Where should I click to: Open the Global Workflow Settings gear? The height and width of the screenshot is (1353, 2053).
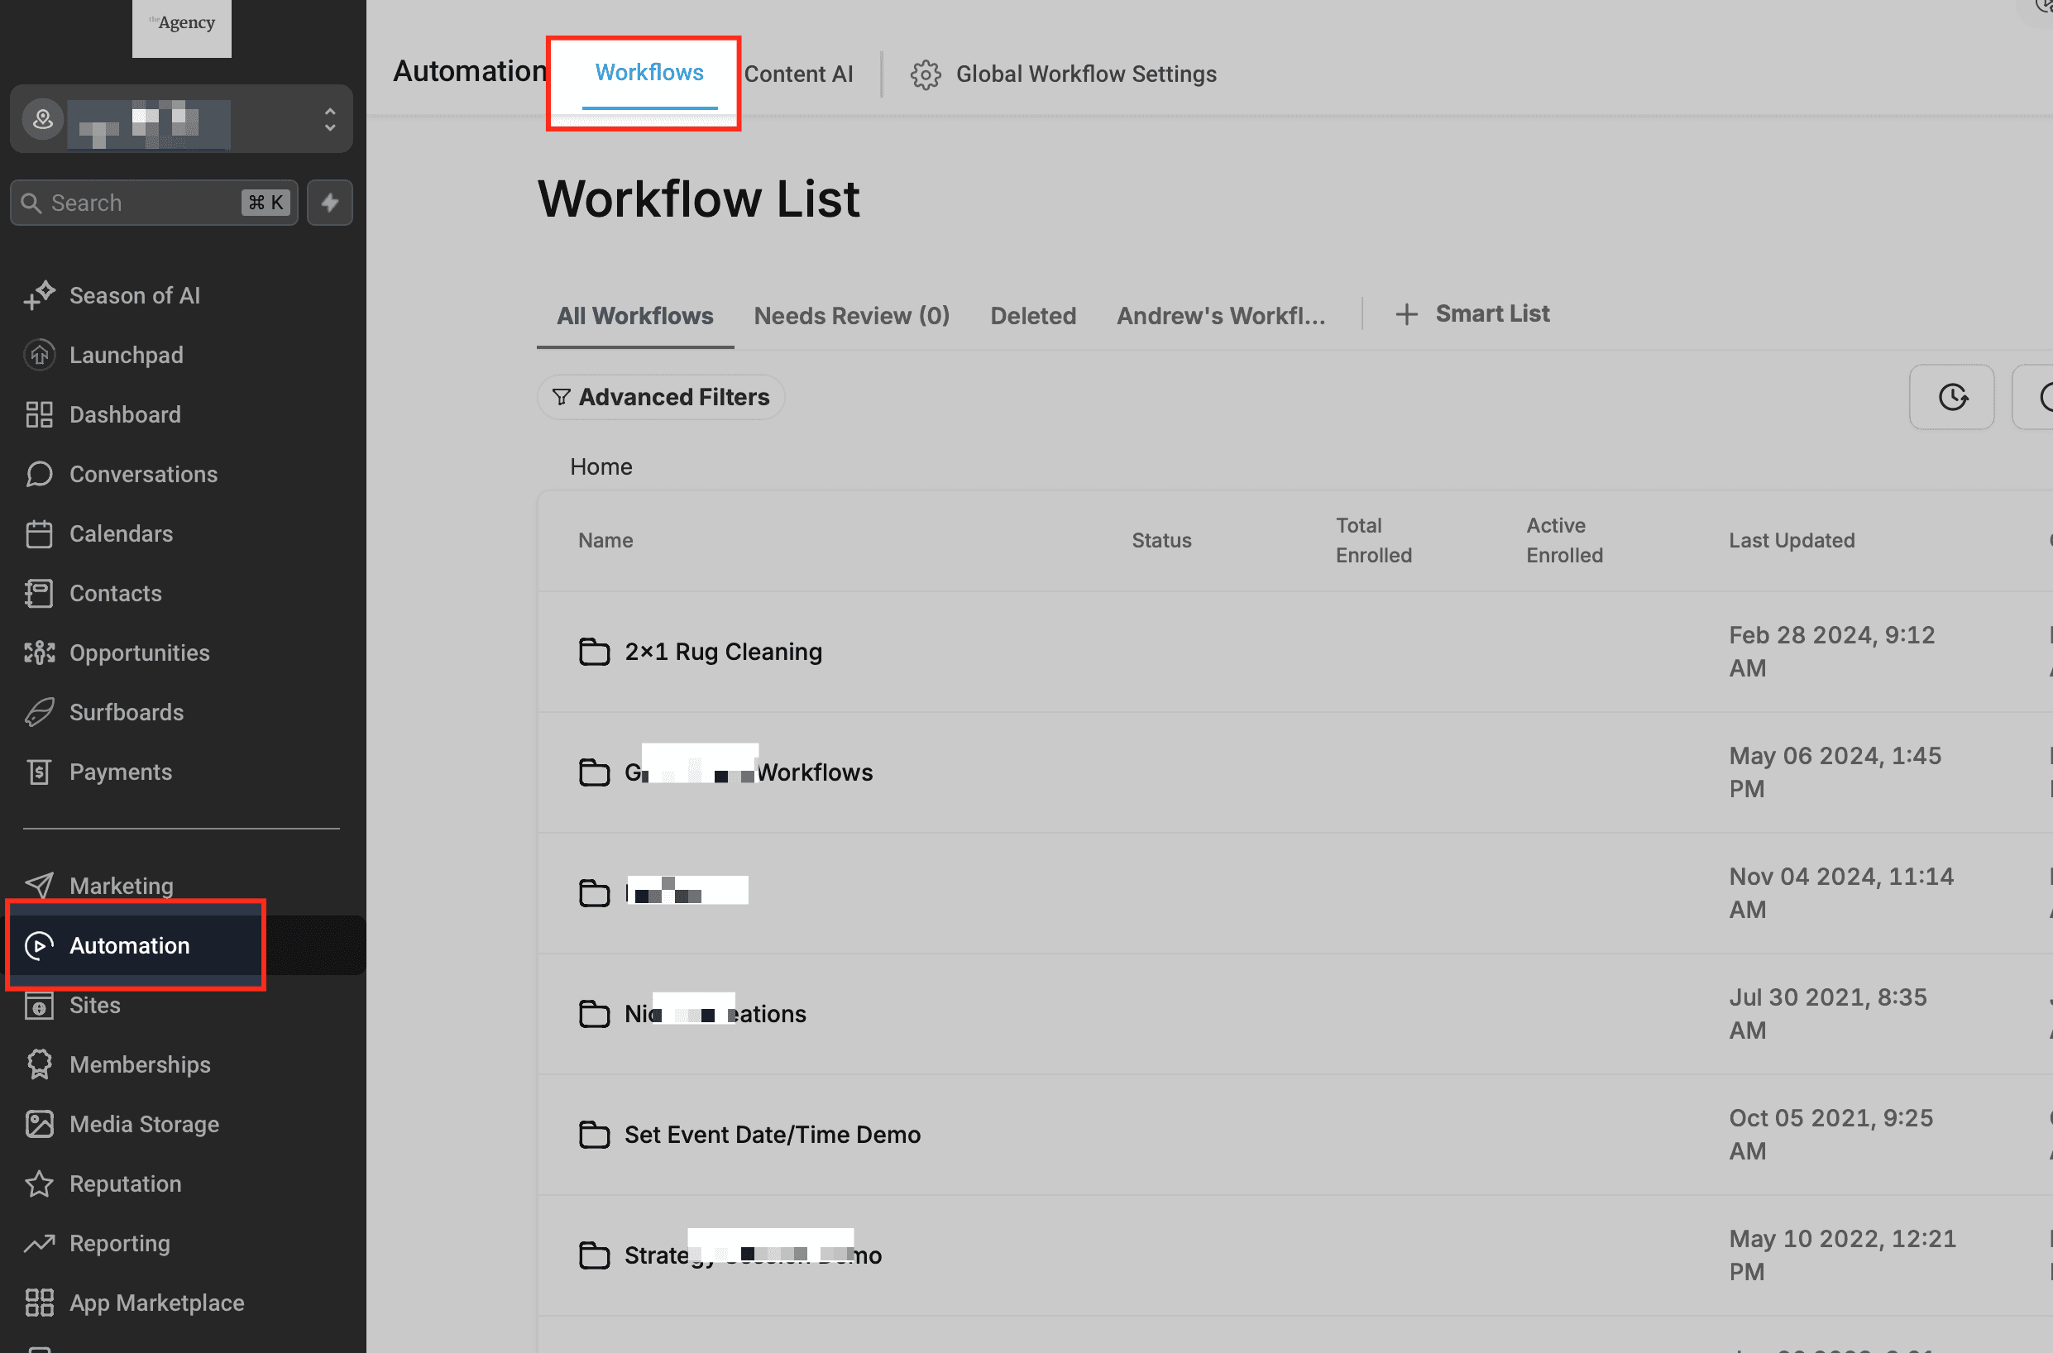pos(925,74)
